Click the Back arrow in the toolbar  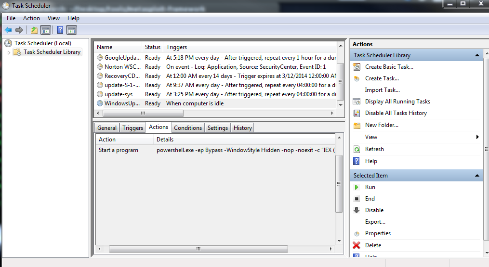[x=8, y=30]
